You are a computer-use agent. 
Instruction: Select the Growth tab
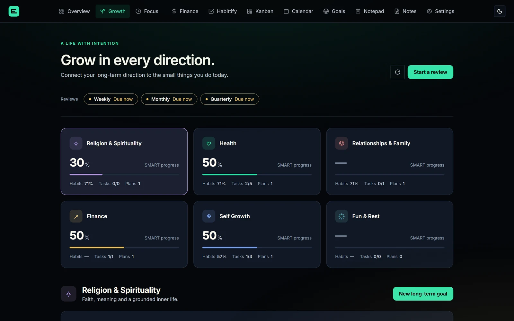113,11
